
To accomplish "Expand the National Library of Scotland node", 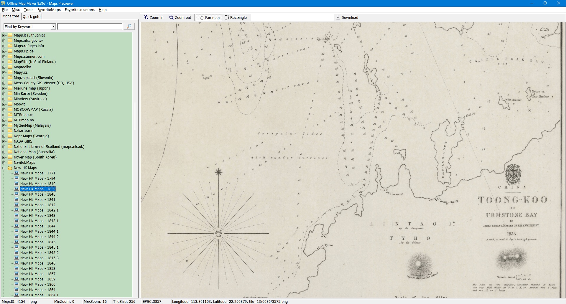I will click(4, 147).
